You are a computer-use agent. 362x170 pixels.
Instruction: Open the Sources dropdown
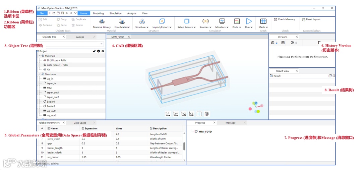(x=205, y=24)
